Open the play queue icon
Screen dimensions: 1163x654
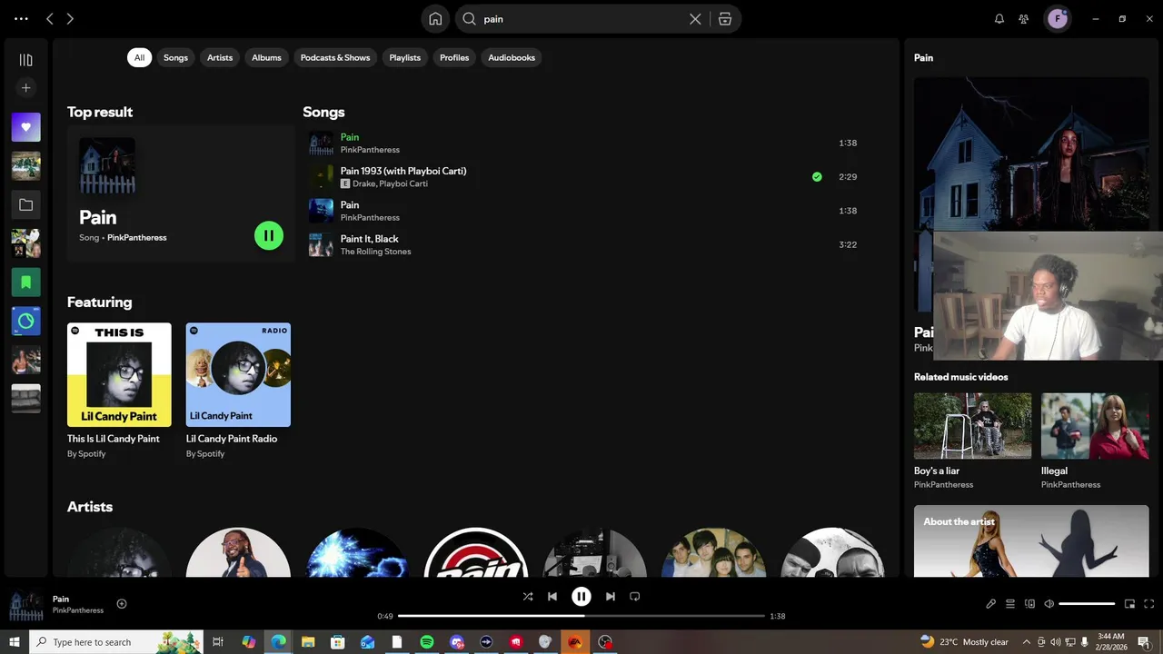click(x=1010, y=604)
